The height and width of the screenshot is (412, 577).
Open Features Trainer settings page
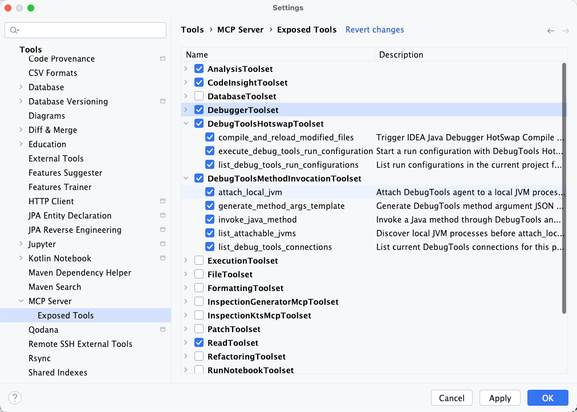click(60, 187)
